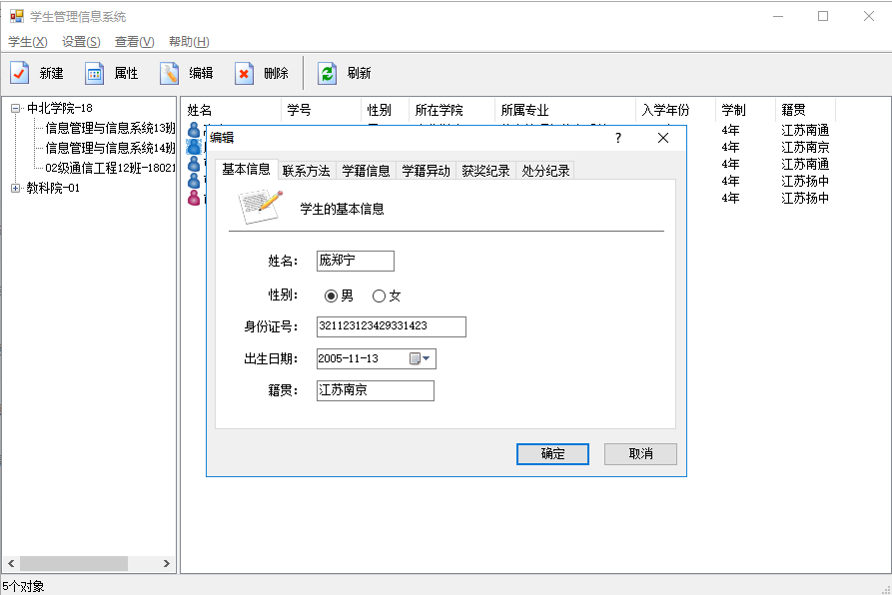This screenshot has width=892, height=595.
Task: Click the 身份证号 input field
Action: tap(391, 326)
